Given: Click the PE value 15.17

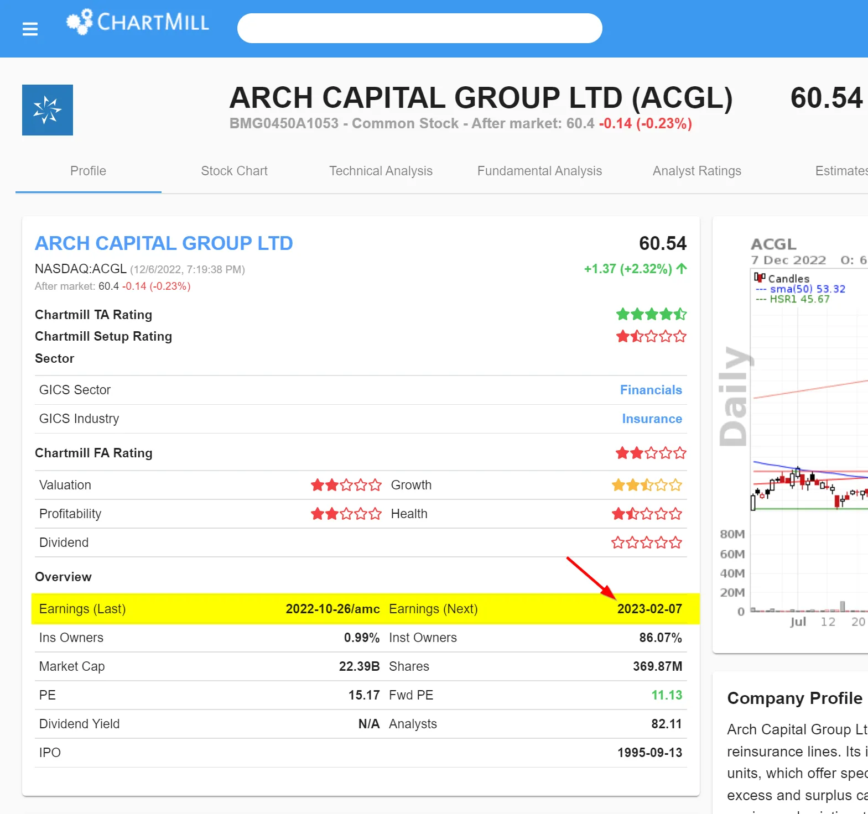Looking at the screenshot, I should pyautogui.click(x=364, y=695).
